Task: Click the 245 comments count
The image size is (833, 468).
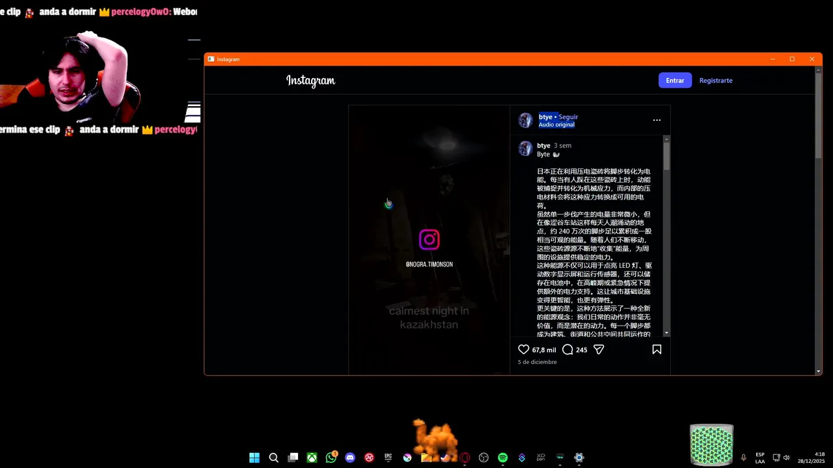Action: point(582,350)
